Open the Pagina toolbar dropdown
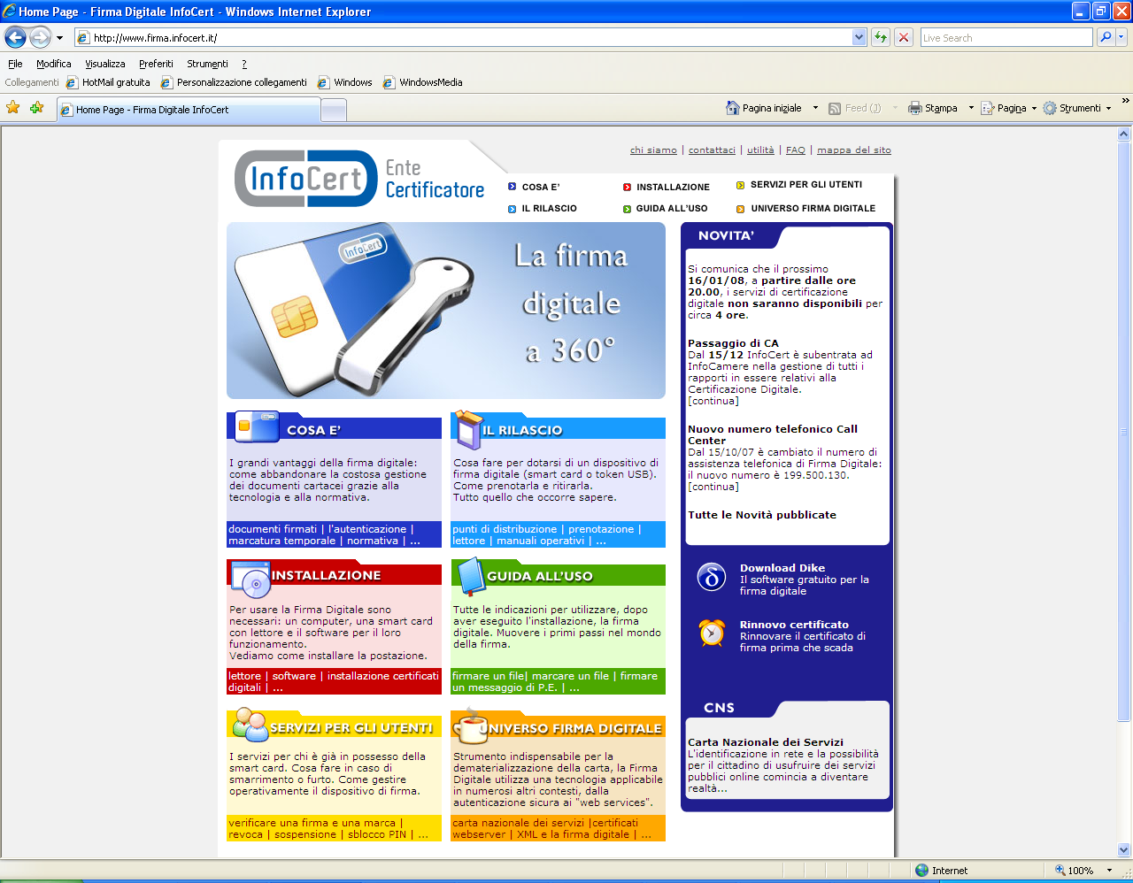The width and height of the screenshot is (1133, 883). 1009,108
